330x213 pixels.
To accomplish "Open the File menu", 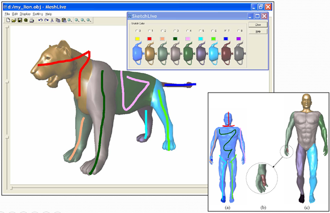I will 7,14.
